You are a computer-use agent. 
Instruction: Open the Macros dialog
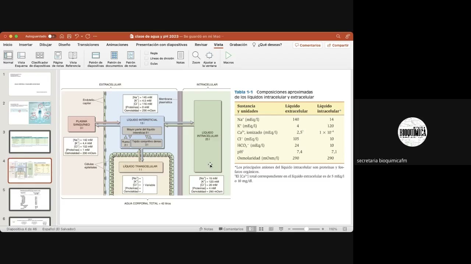229,58
